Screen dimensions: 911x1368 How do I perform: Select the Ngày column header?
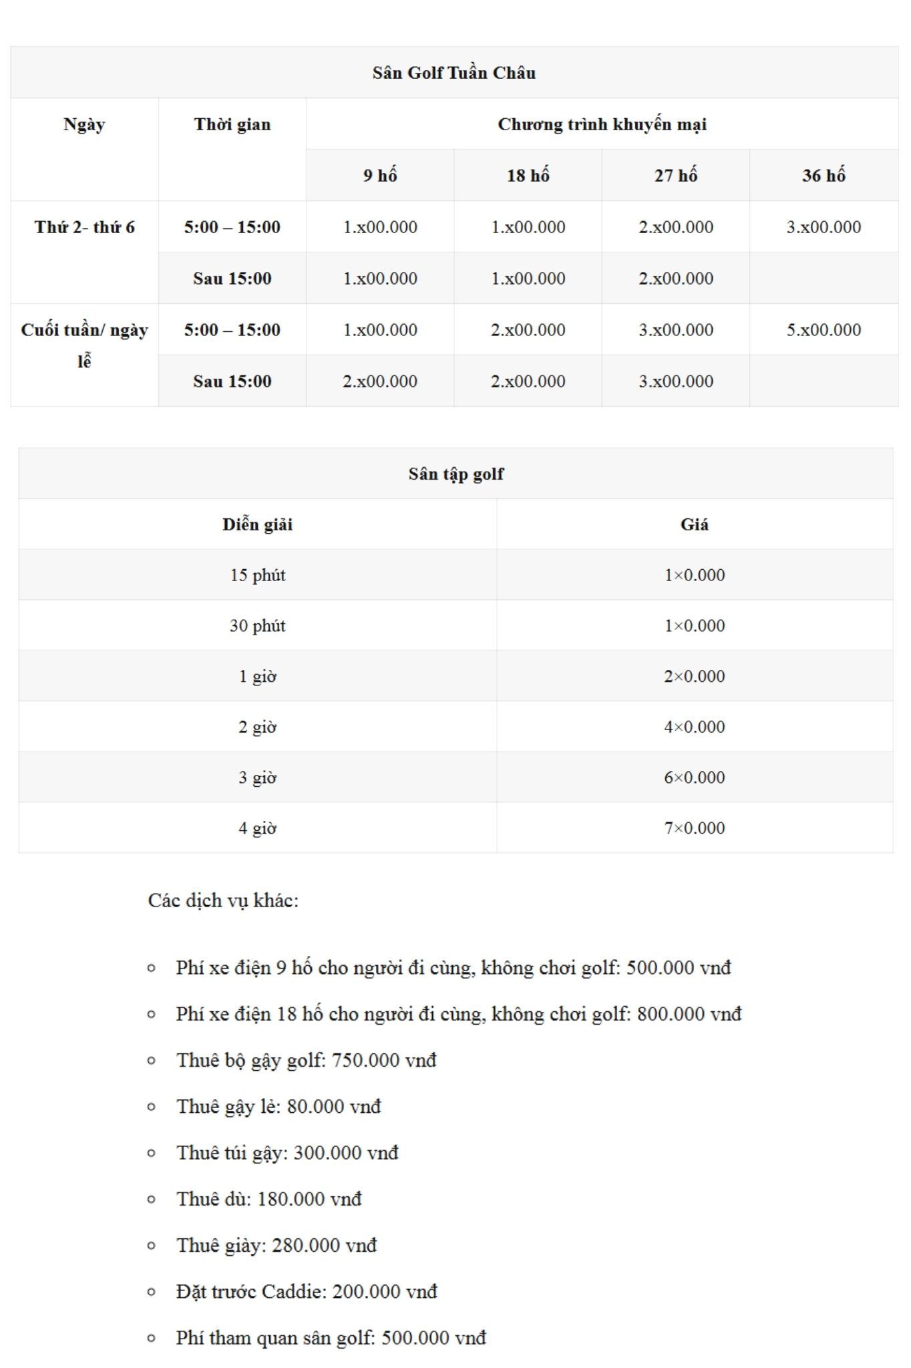coord(84,125)
